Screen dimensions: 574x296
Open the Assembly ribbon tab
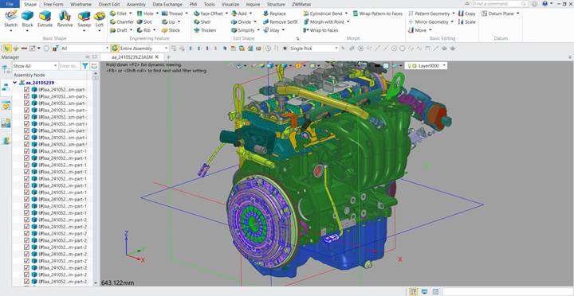(x=136, y=5)
